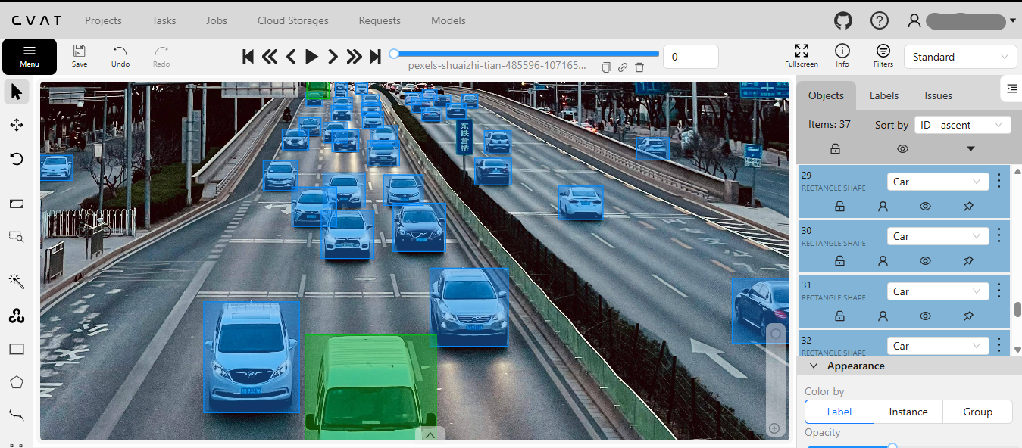Open the Sort by ID - ascent dropdown
1022x448 pixels.
pos(962,125)
